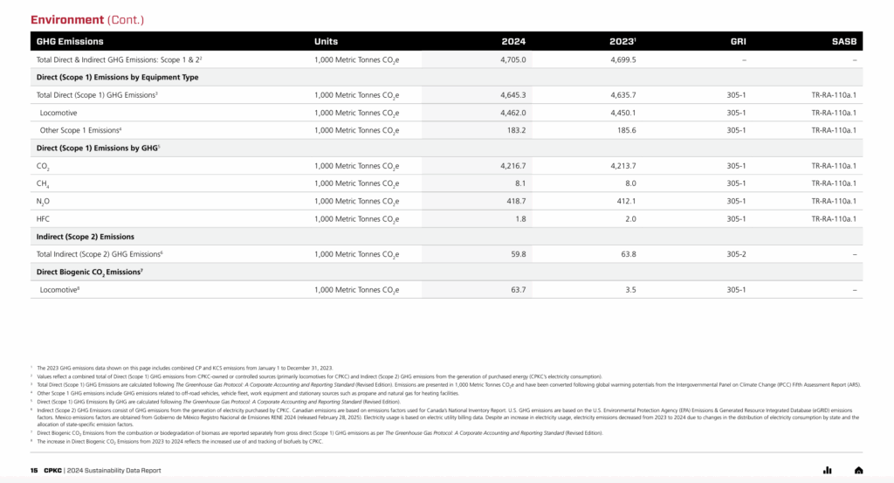Click the 'Environment (Cont.)' page heading

[87, 19]
